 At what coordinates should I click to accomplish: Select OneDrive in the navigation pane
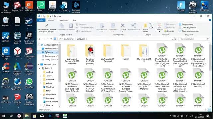tap(50, 87)
